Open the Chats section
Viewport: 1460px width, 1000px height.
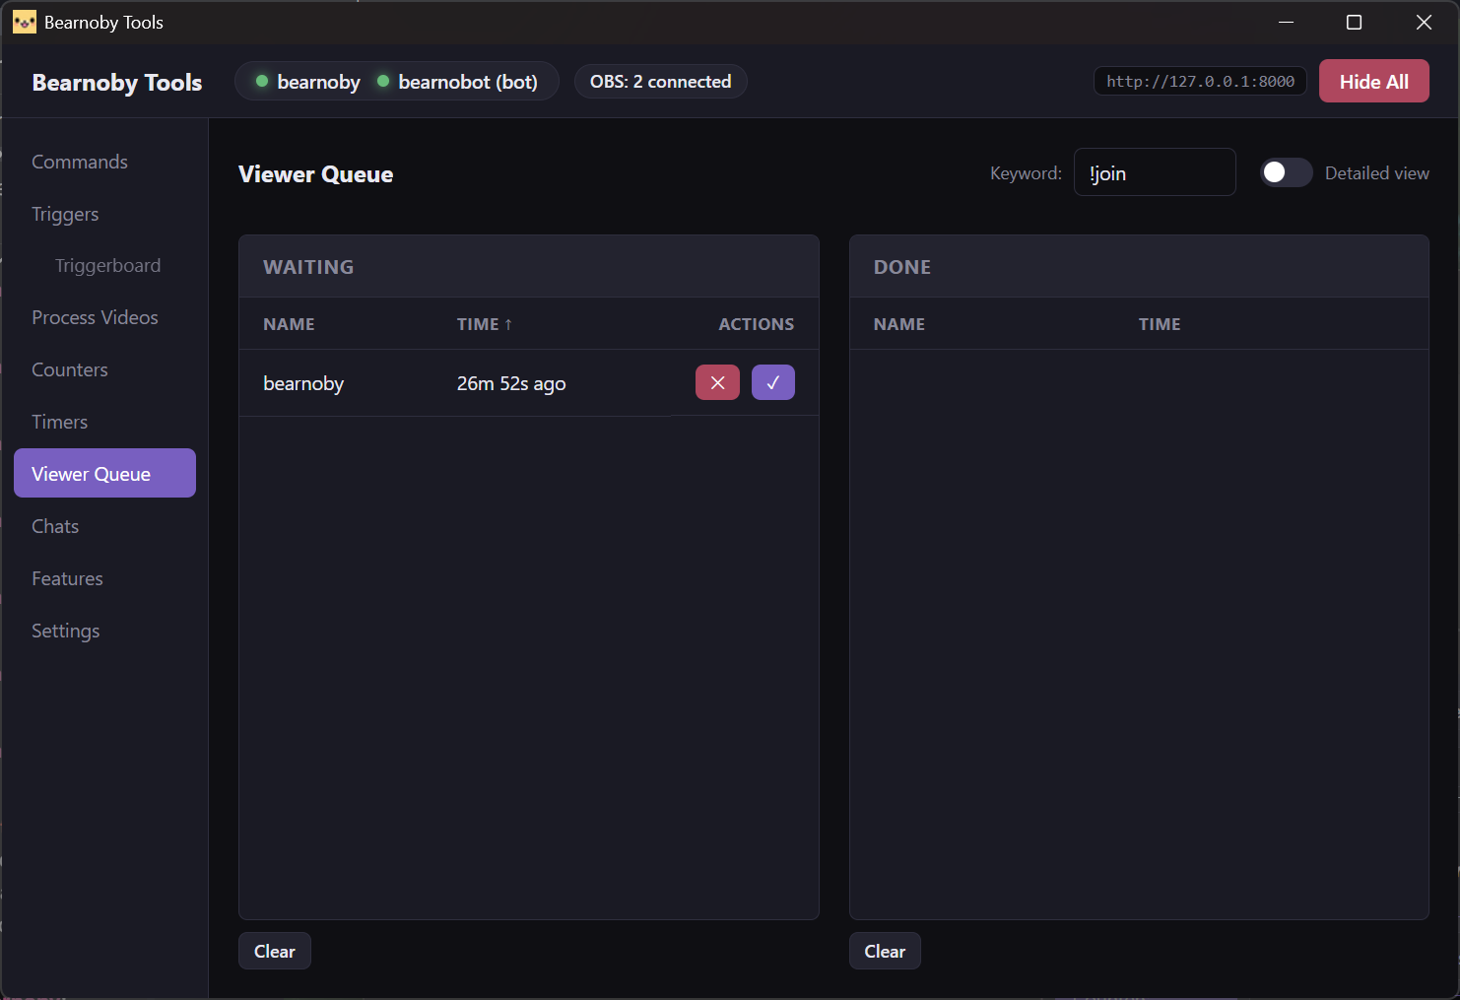tap(55, 526)
